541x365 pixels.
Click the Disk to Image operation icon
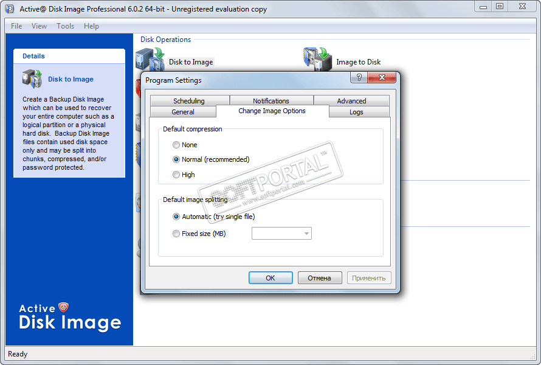150,59
